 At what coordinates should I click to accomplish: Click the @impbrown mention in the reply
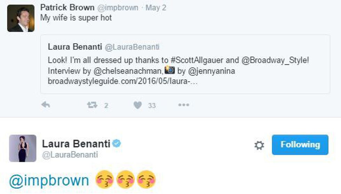(x=49, y=180)
